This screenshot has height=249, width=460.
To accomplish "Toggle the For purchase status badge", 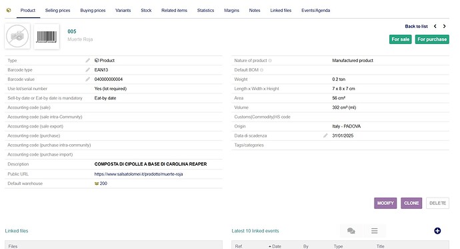I will (x=432, y=39).
